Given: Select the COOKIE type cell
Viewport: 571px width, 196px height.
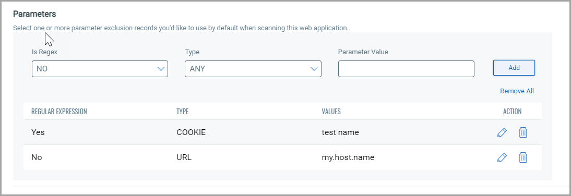Looking at the screenshot, I should coord(191,132).
